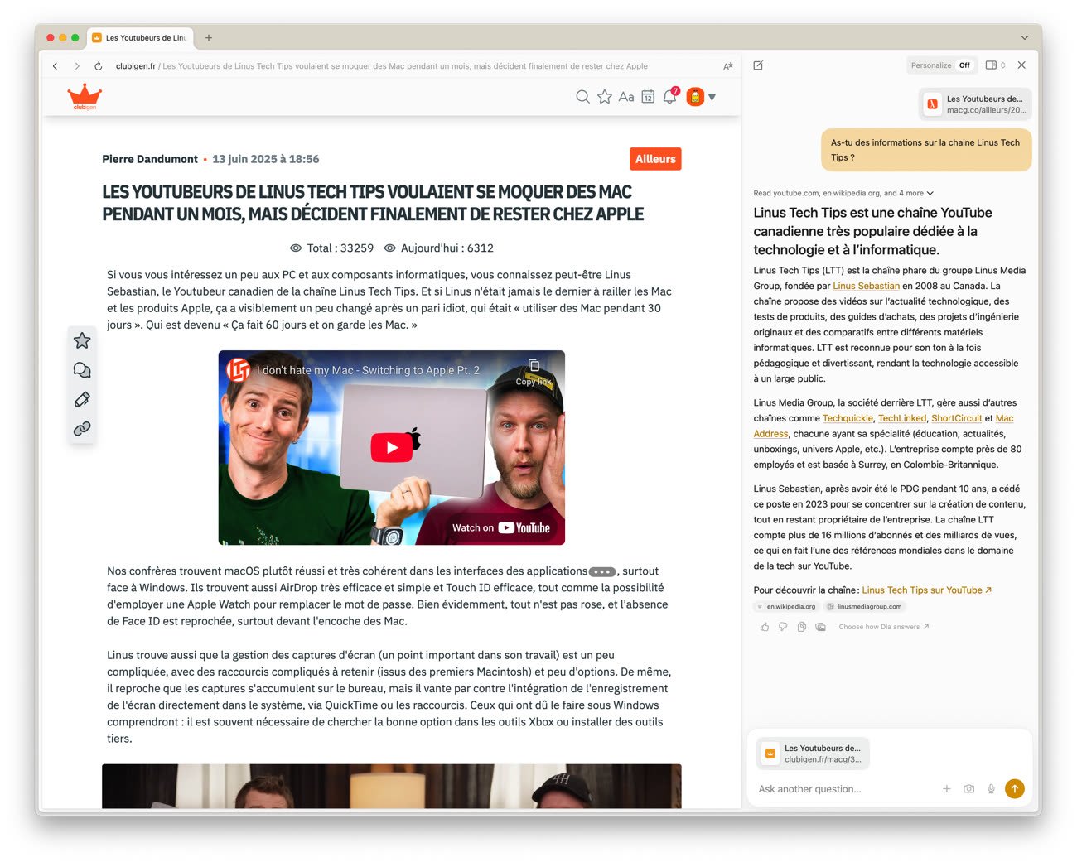The width and height of the screenshot is (1077, 862).
Task: Click the camera screenshot icon in chat input
Action: point(968,789)
